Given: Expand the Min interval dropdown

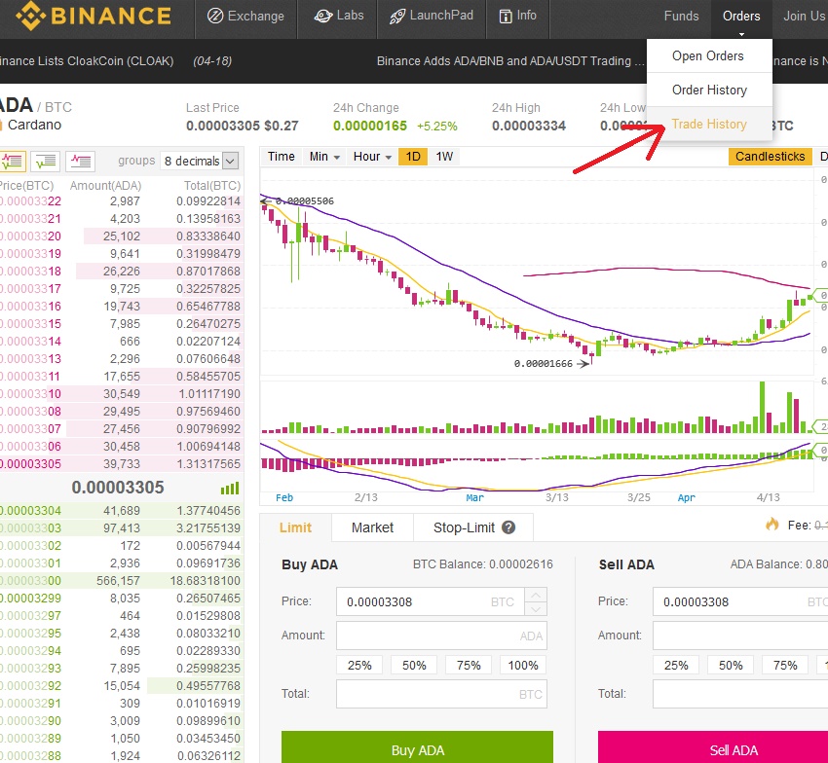Looking at the screenshot, I should pyautogui.click(x=324, y=157).
